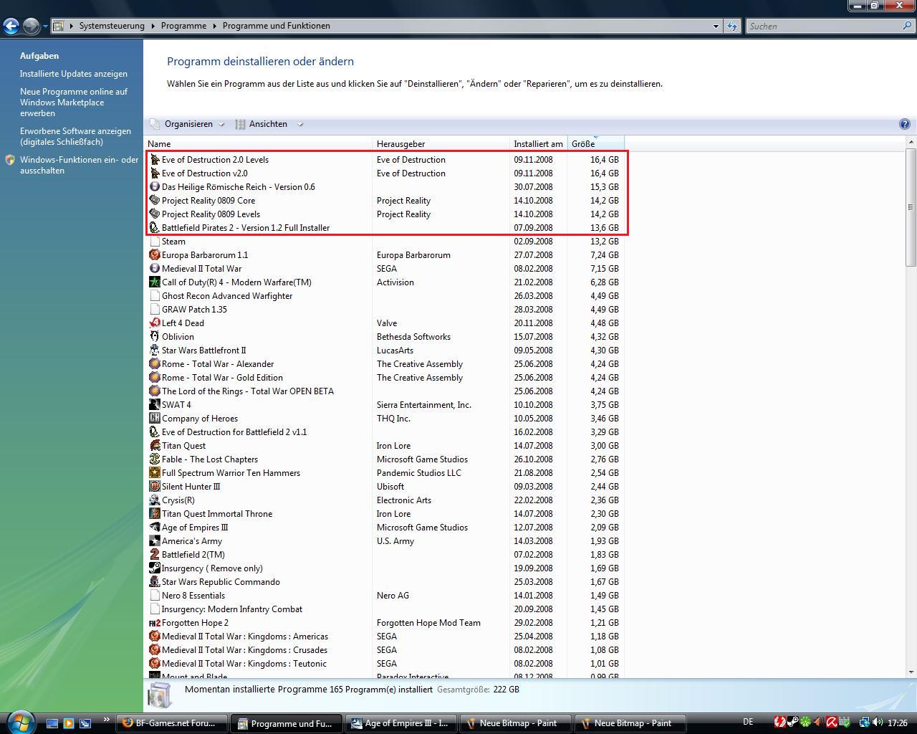Viewport: 917px width, 734px height.
Task: Expand the address bar history dropdown
Action: [x=716, y=26]
